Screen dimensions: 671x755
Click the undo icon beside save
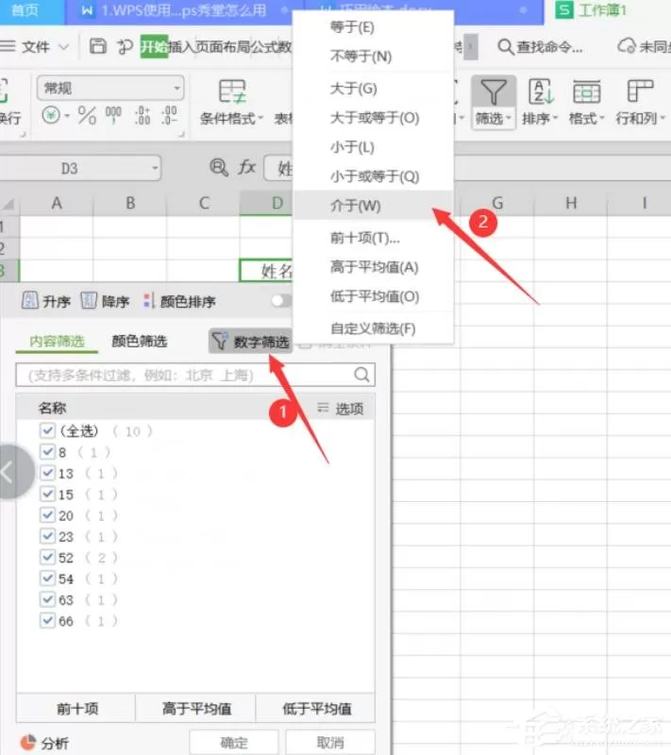125,46
